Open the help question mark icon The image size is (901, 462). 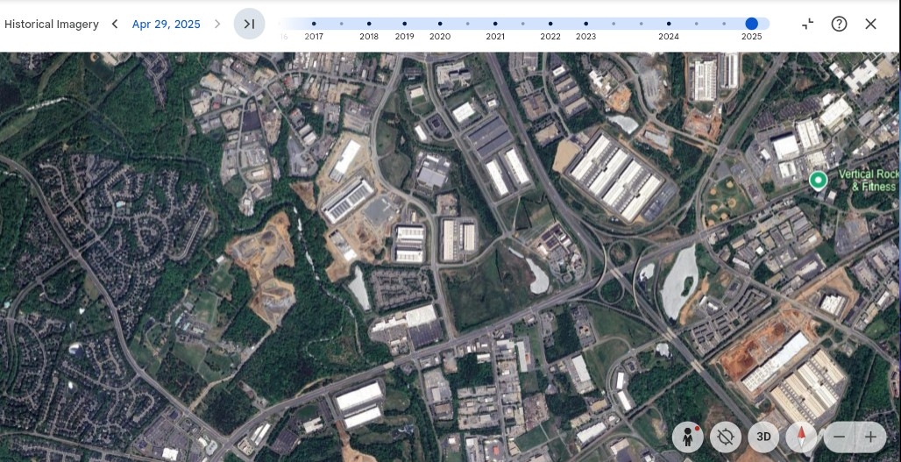839,24
